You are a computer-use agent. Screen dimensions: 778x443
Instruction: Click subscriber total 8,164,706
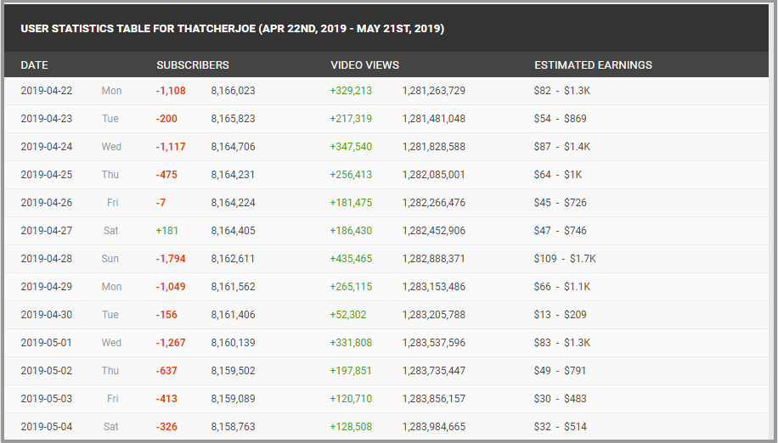point(234,147)
